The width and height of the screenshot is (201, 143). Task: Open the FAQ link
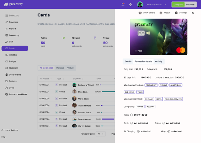click(x=3, y=137)
